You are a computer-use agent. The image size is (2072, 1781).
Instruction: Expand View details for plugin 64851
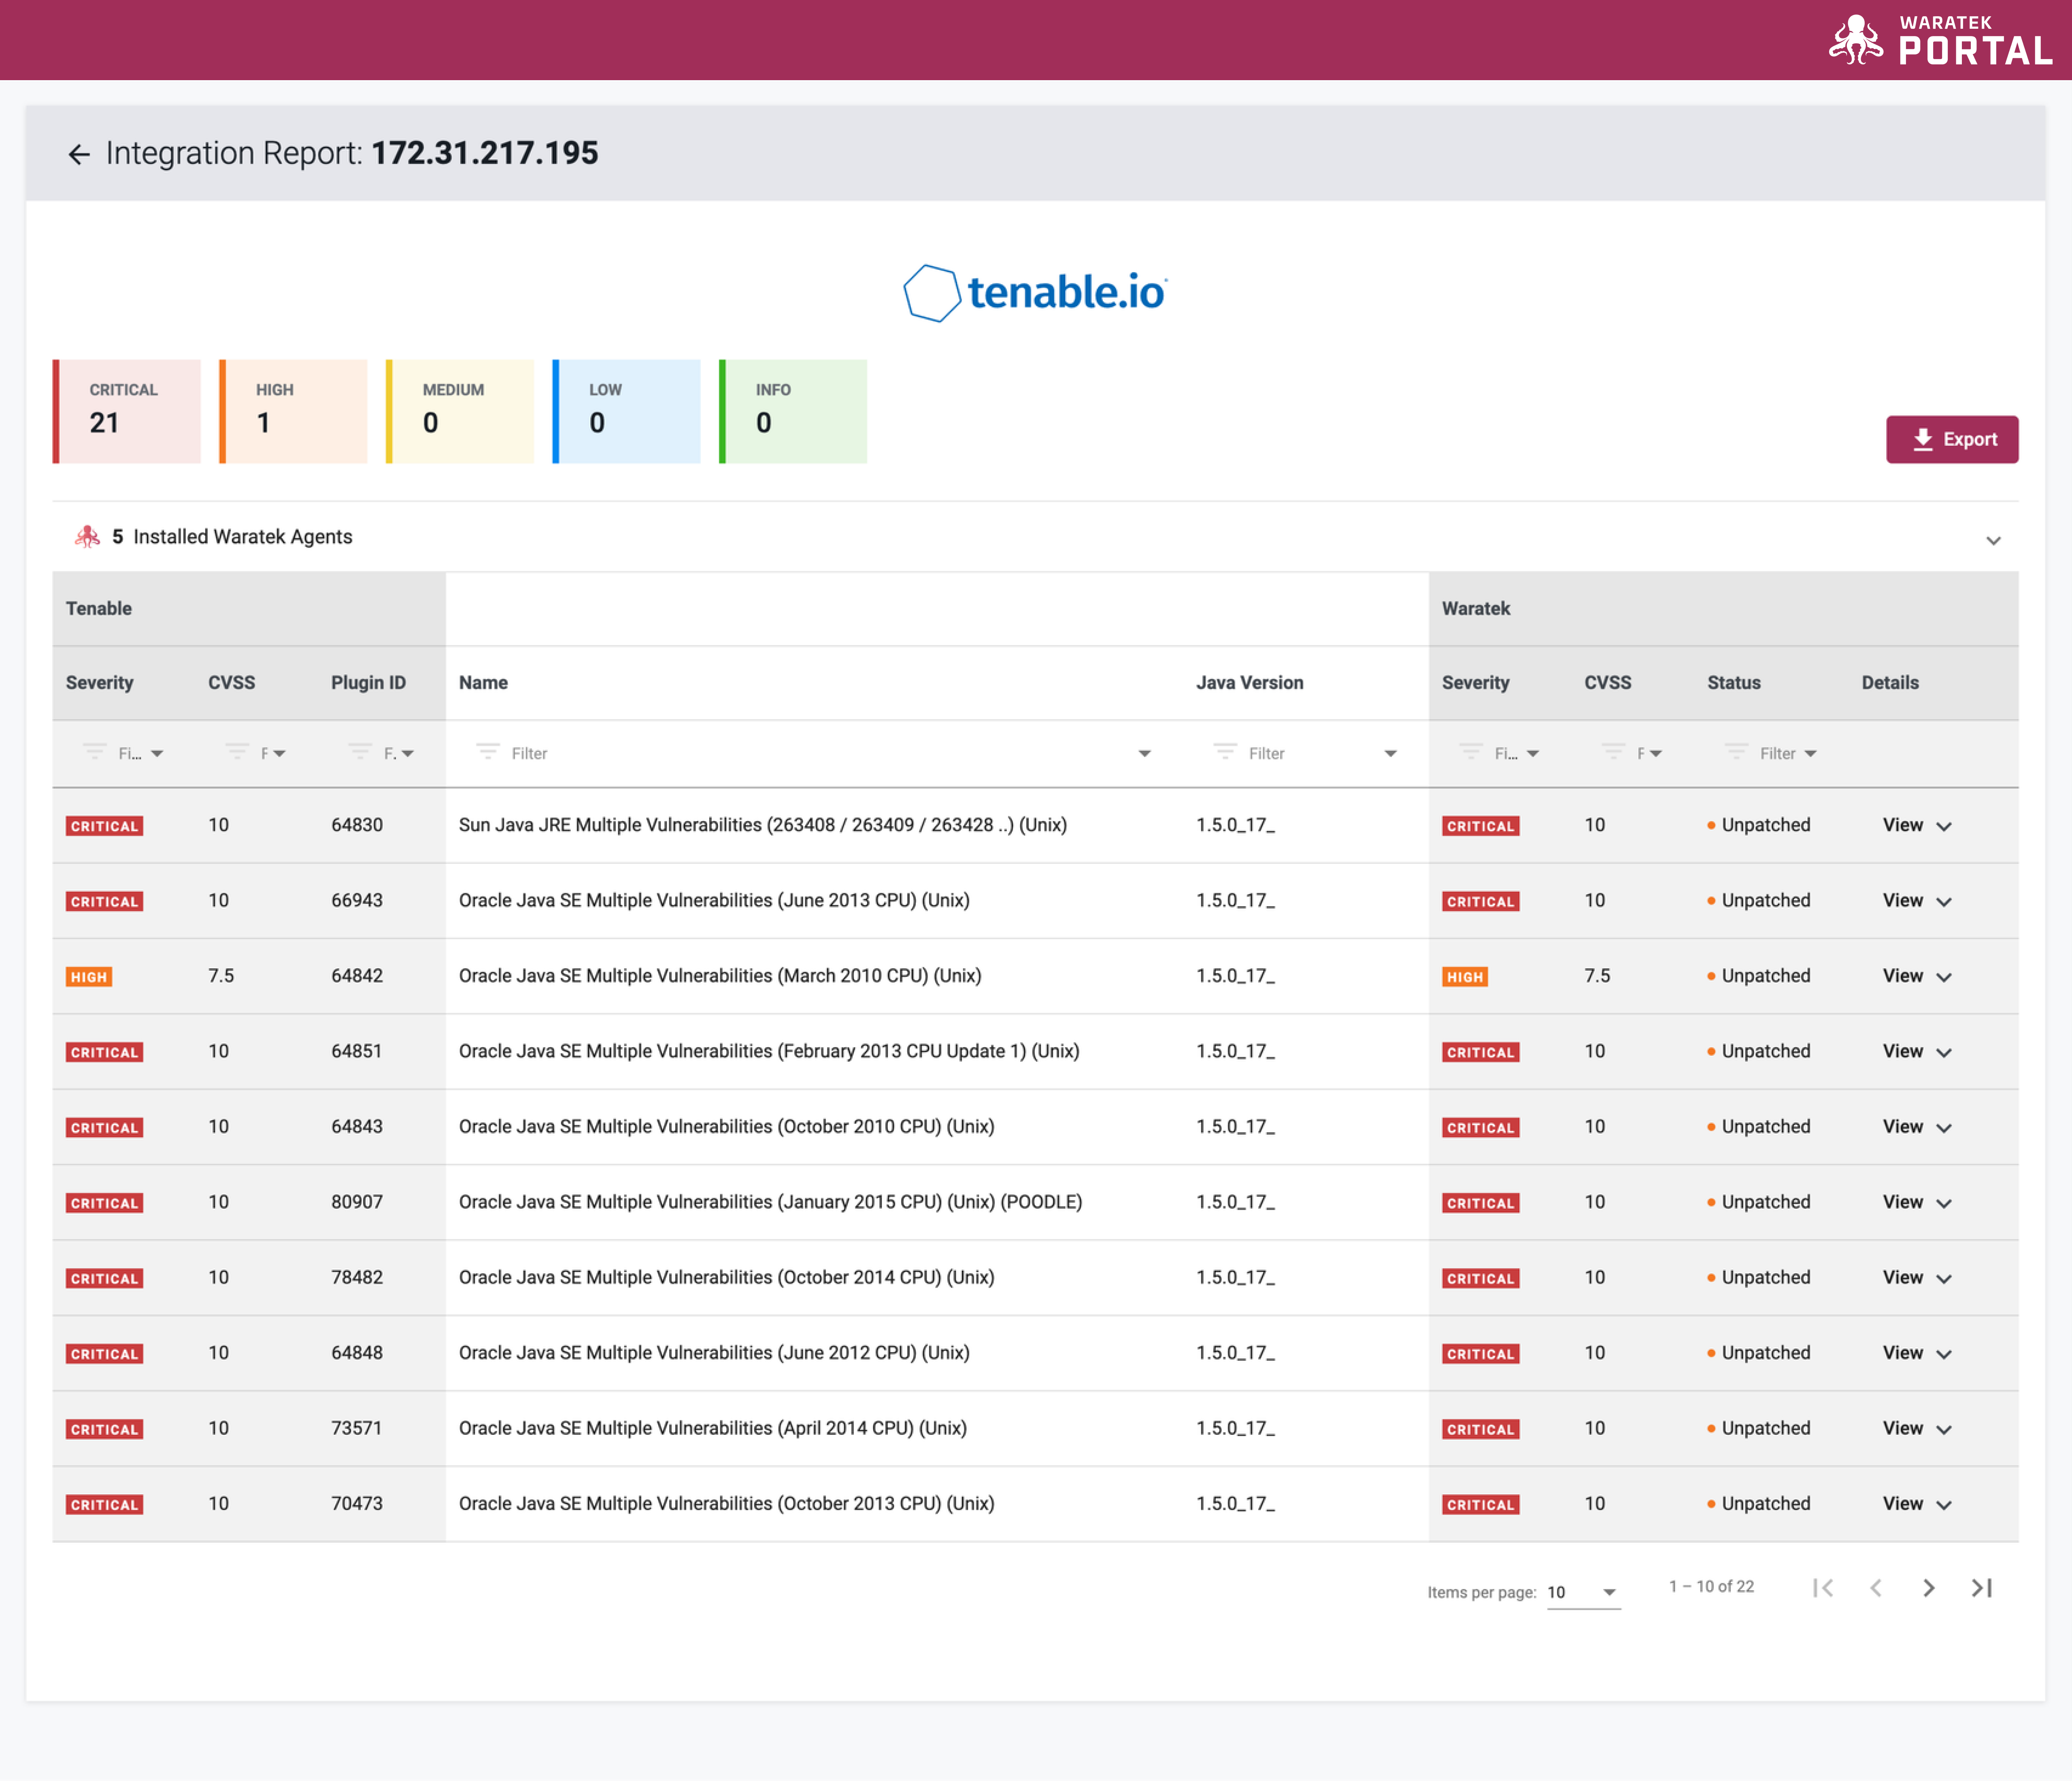pos(1917,1052)
